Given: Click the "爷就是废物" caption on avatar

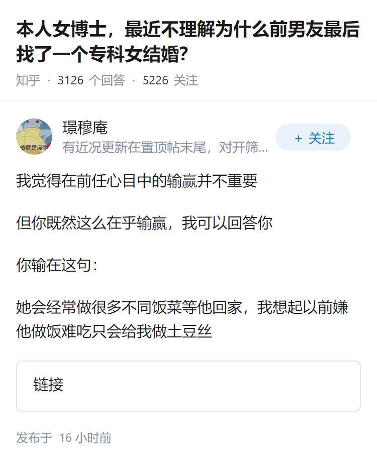Looking at the screenshot, I should [x=35, y=147].
